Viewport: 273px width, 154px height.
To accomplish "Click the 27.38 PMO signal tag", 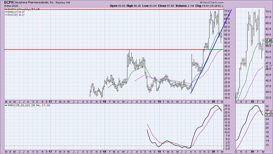I will 269,112.
